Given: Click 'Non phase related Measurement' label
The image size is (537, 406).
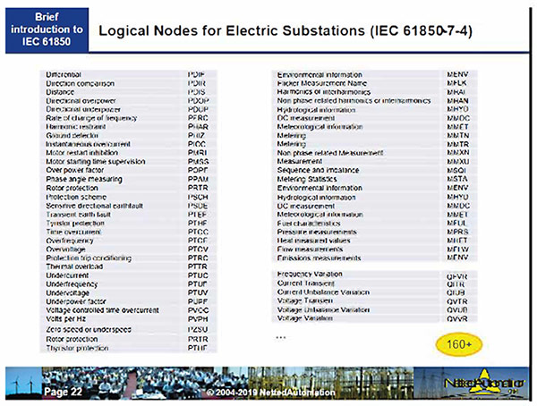Looking at the screenshot, I should tap(330, 153).
